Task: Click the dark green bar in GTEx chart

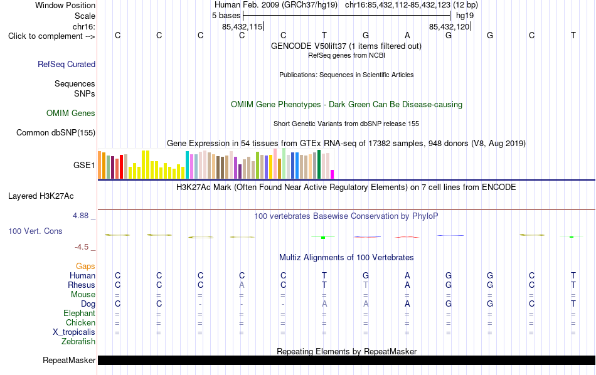Action: [319, 164]
